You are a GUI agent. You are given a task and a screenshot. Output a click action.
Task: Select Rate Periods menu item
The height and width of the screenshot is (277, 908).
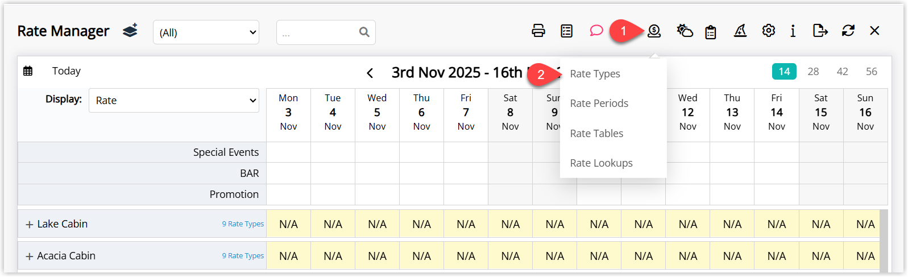click(x=599, y=103)
